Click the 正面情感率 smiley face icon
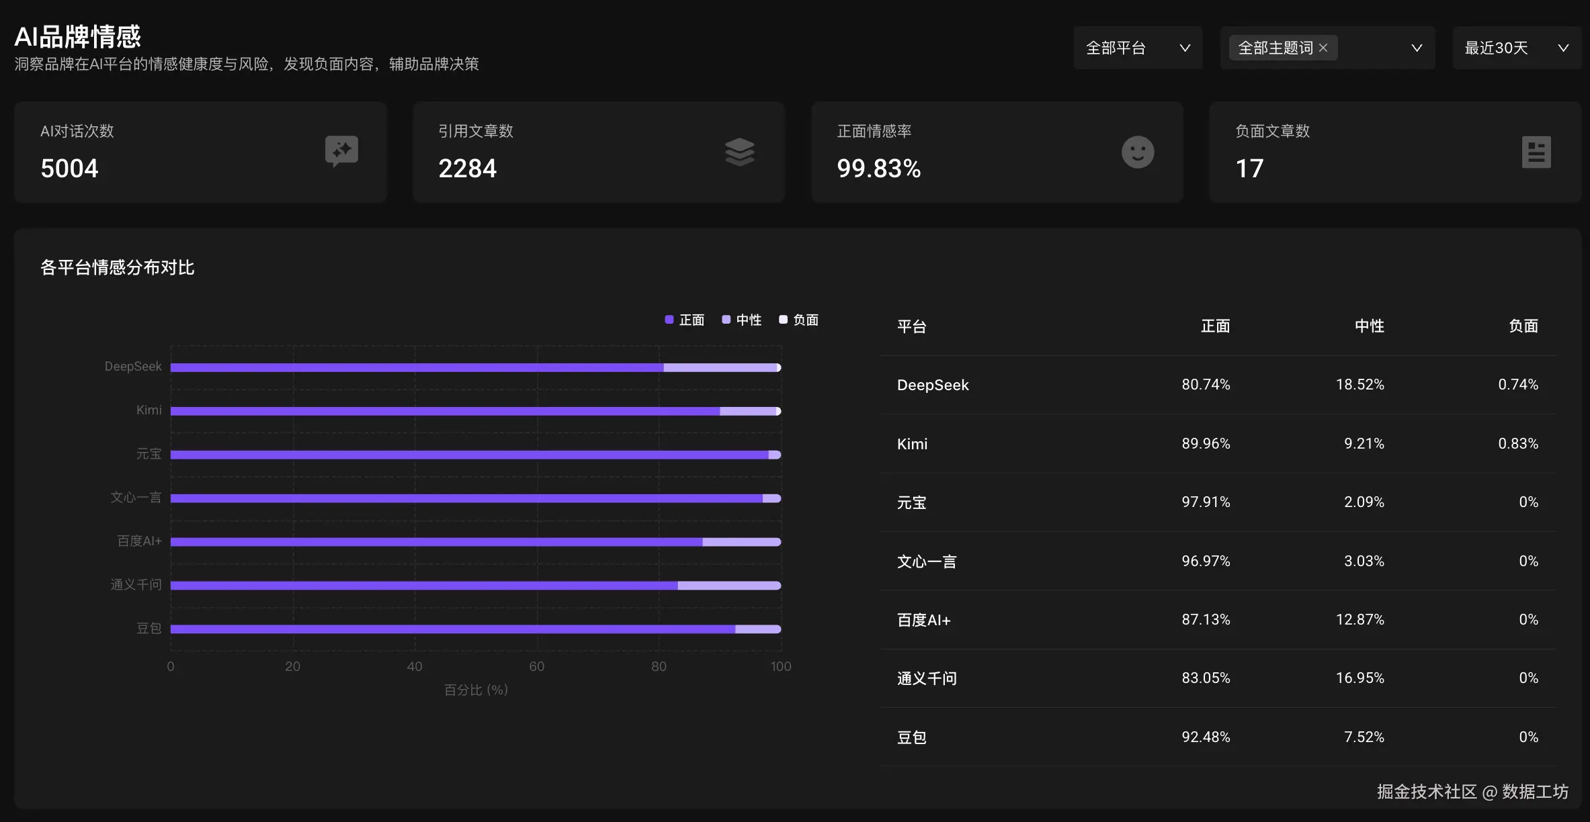 click(x=1137, y=152)
